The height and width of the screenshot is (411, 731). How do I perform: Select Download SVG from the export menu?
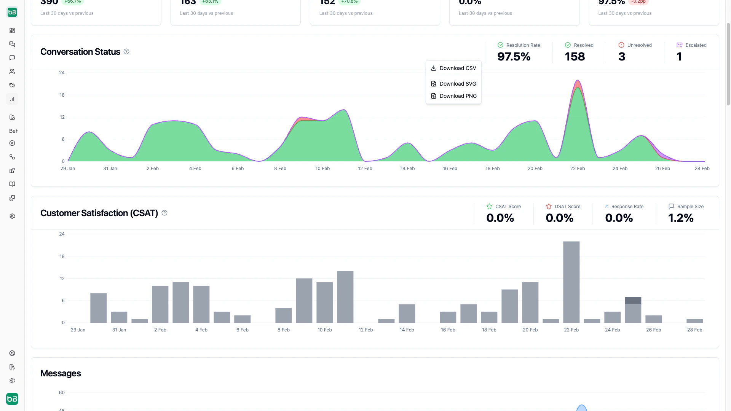point(453,84)
